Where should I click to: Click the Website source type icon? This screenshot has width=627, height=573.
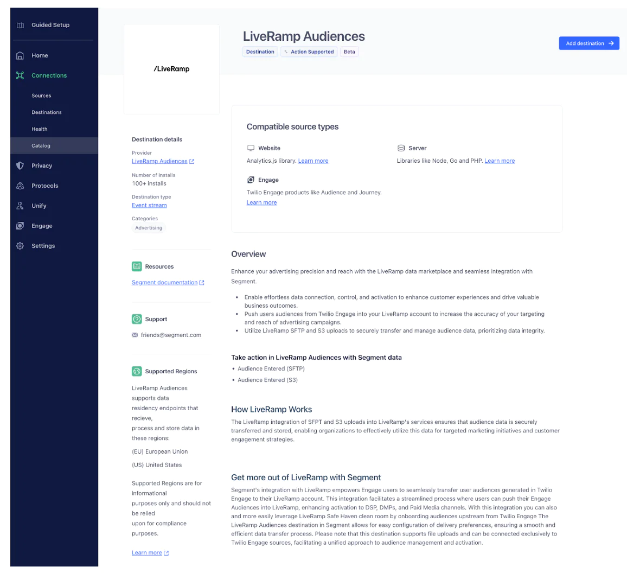(251, 148)
